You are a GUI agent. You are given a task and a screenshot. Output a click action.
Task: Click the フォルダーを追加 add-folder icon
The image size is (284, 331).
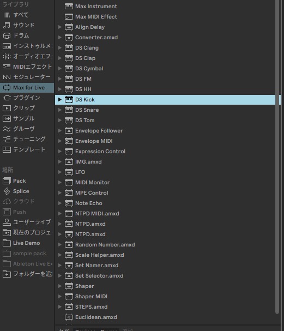click(7, 274)
